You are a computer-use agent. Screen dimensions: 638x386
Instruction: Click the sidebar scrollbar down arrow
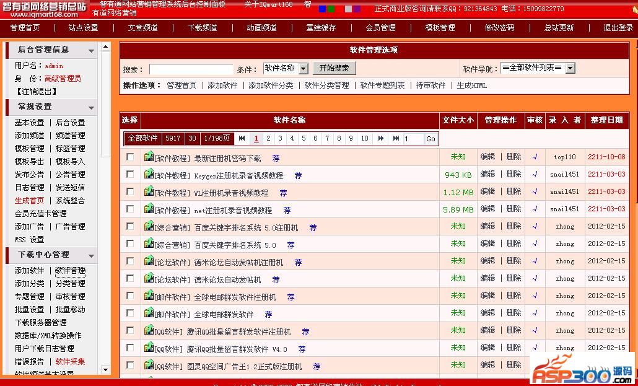click(105, 370)
